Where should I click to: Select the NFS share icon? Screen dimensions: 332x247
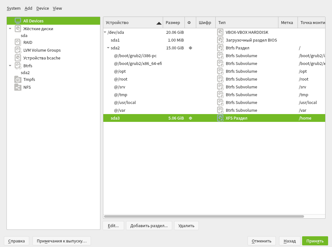tap(18, 87)
